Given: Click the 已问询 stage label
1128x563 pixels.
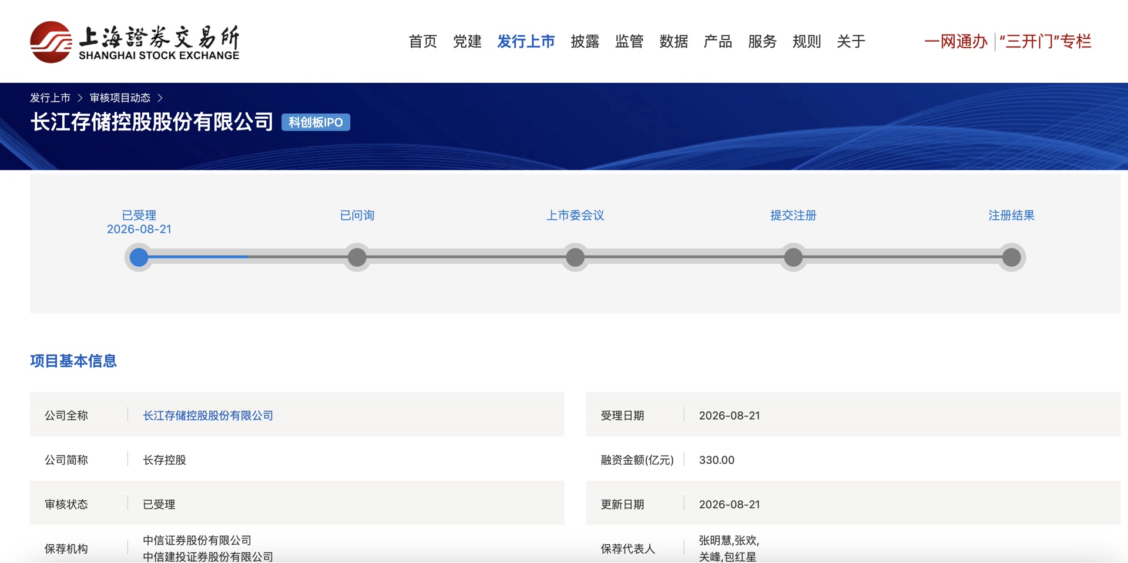Looking at the screenshot, I should (357, 215).
